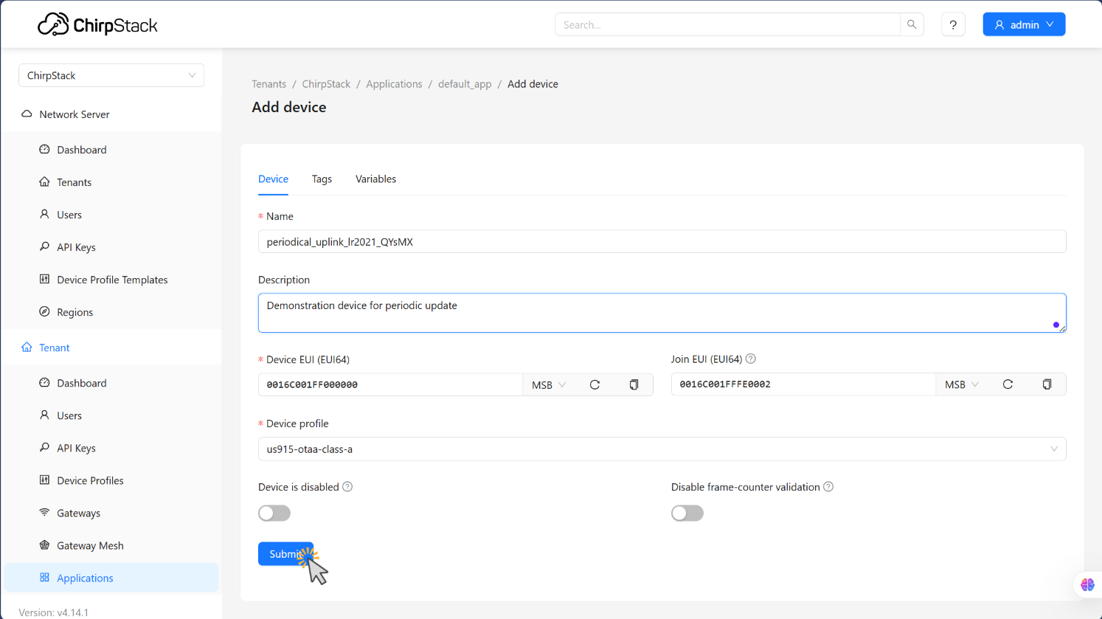Open Device Profile Templates
Image resolution: width=1102 pixels, height=619 pixels.
(111, 280)
